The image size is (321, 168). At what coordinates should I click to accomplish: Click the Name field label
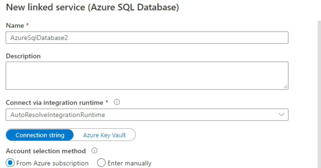15,26
